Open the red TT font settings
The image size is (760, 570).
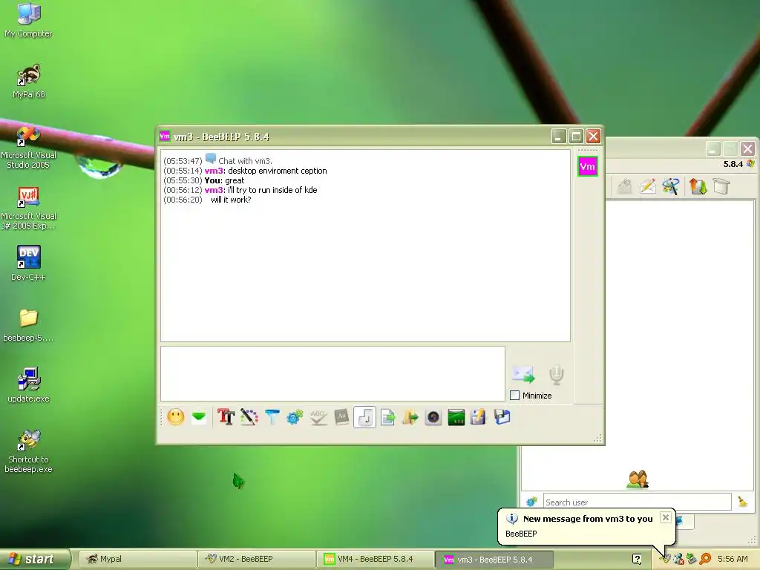pyautogui.click(x=226, y=417)
